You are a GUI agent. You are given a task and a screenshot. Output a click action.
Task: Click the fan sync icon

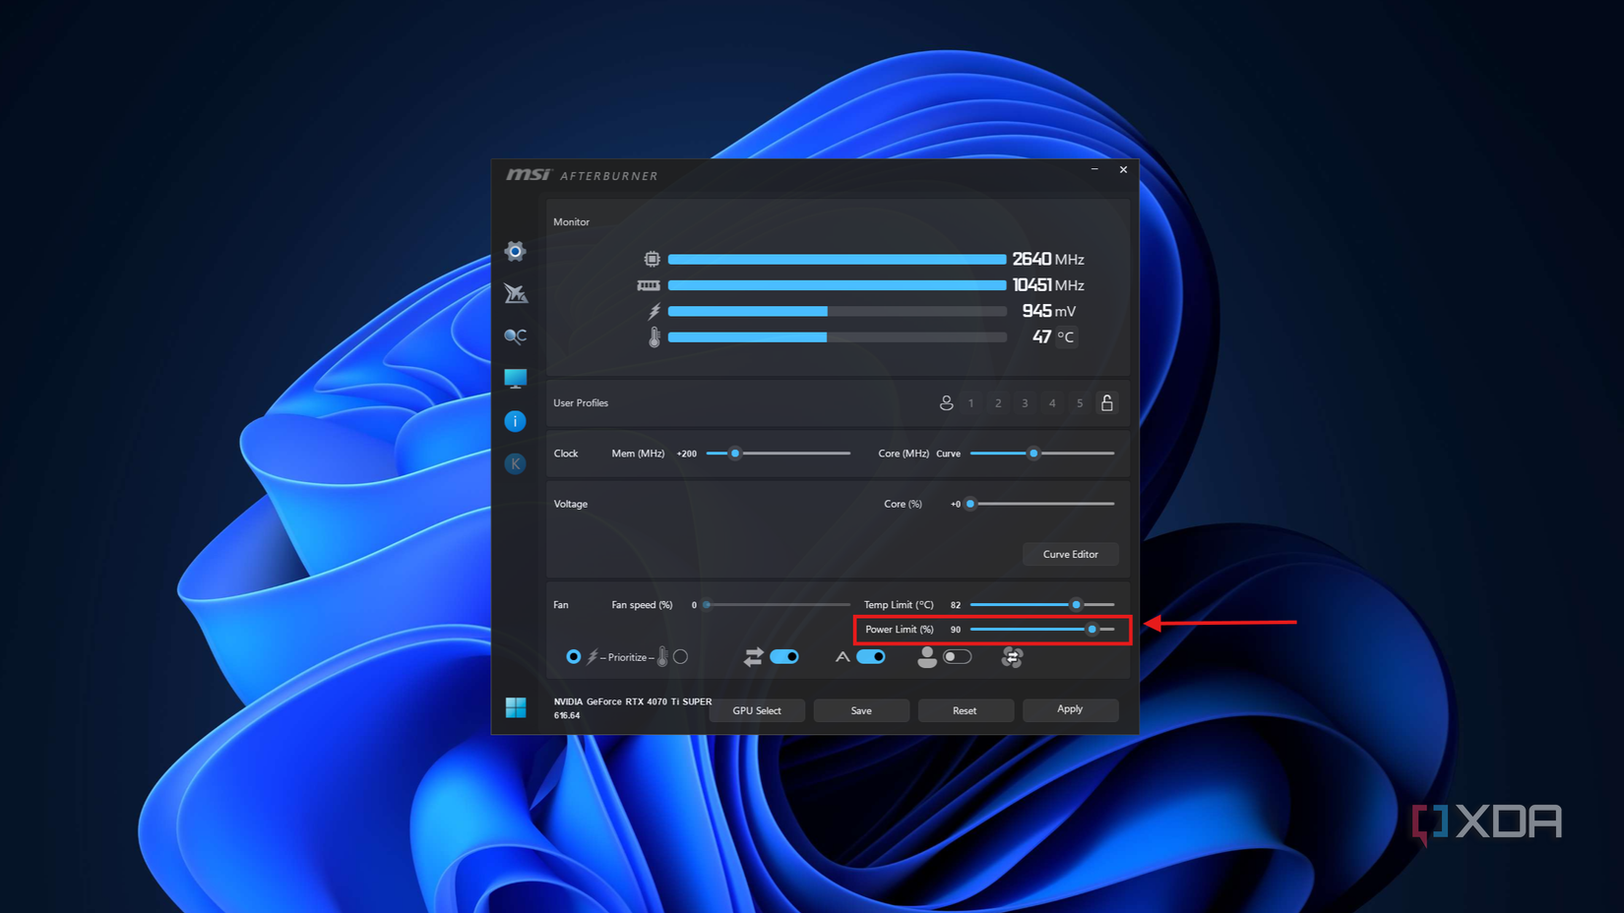pos(1012,657)
